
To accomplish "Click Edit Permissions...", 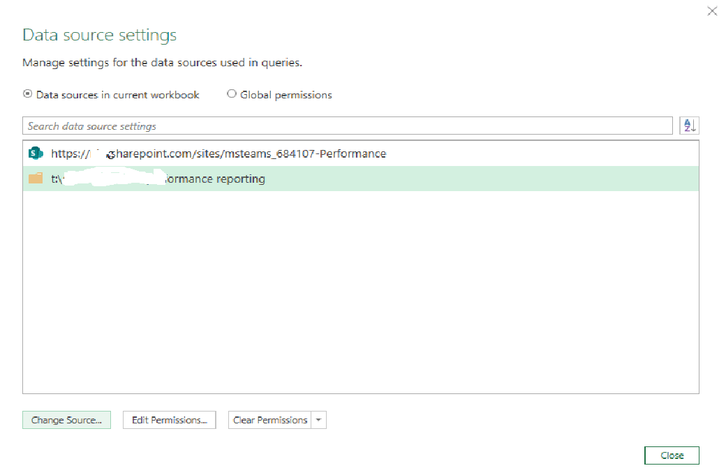I will pyautogui.click(x=169, y=420).
